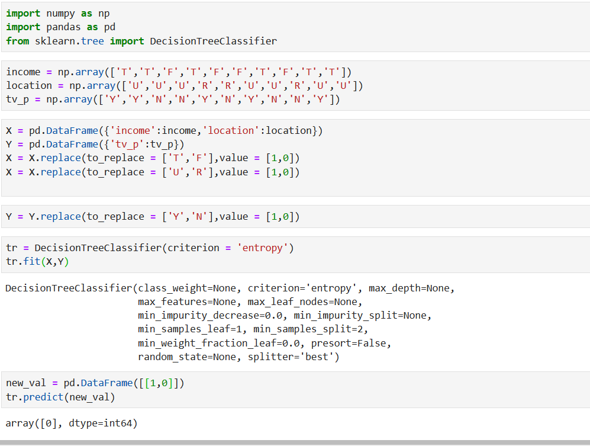Click the DecisionTreeClassifier criterion entropy line
The image size is (590, 446).
(x=150, y=248)
